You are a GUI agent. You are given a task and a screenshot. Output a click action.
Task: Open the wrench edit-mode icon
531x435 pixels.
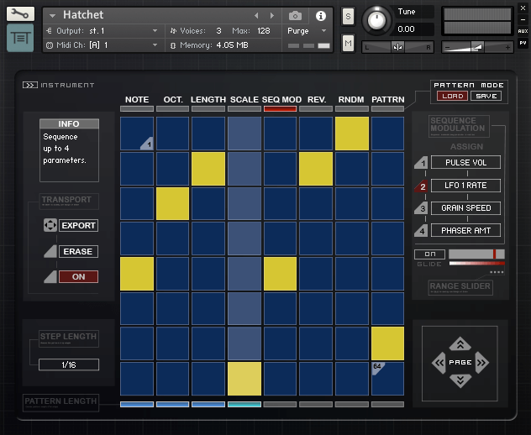click(x=20, y=14)
